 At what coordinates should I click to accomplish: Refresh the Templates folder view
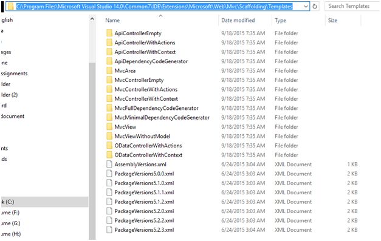[x=315, y=6]
